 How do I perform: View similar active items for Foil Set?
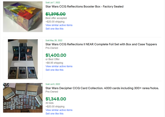(59, 66)
